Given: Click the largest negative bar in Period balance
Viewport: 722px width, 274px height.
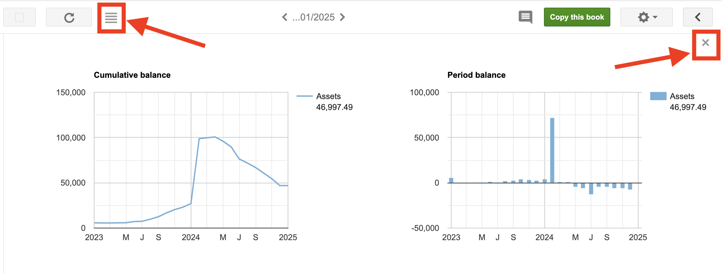Looking at the screenshot, I should coord(591,189).
